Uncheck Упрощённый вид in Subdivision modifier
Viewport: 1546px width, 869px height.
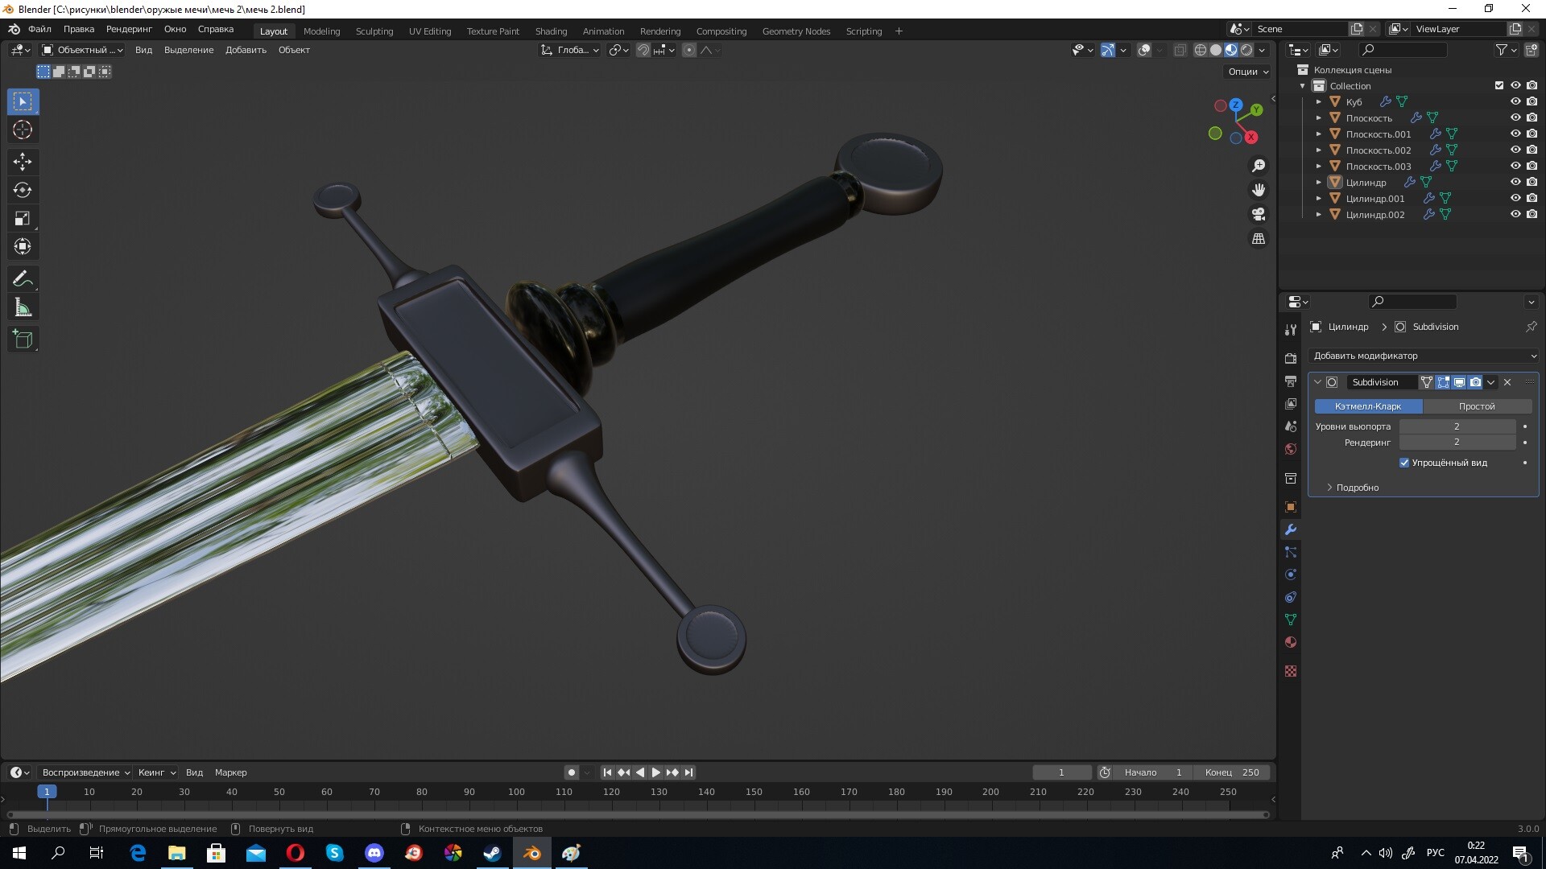tap(1403, 463)
